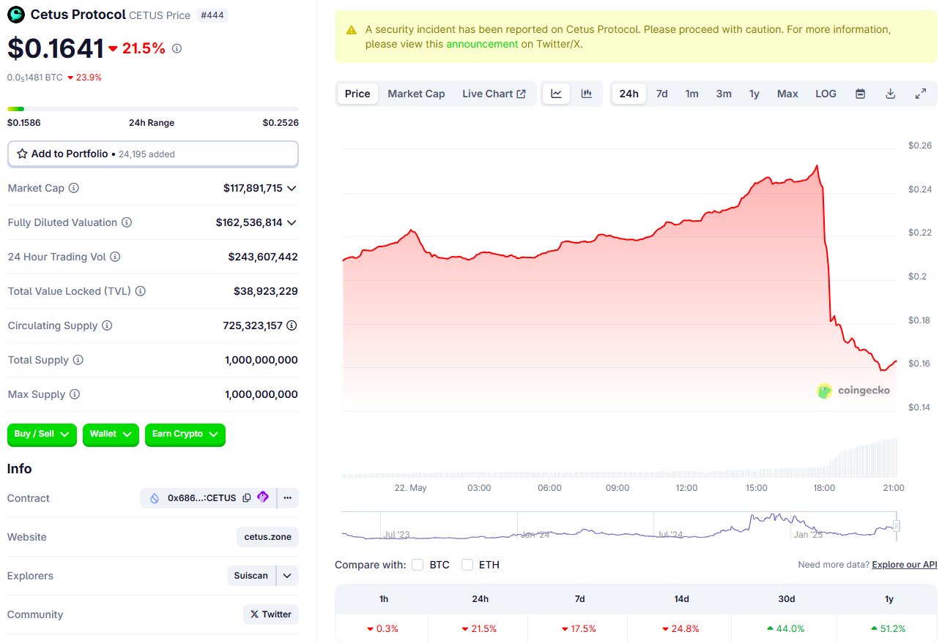This screenshot has width=942, height=643.
Task: Open the security incident announcement link
Action: 481,44
